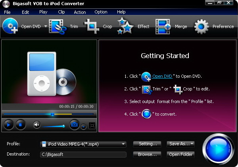Image resolution: width=238 pixels, height=167 pixels.
Task: Select the Trim filmstrip scissors icon
Action: pos(58,26)
